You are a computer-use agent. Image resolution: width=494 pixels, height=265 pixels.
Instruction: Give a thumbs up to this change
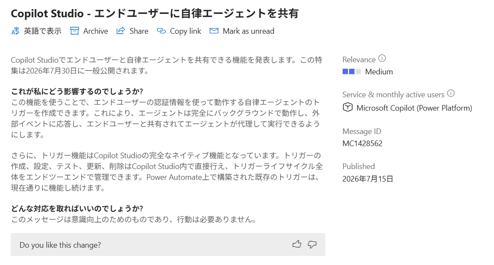coord(297,244)
